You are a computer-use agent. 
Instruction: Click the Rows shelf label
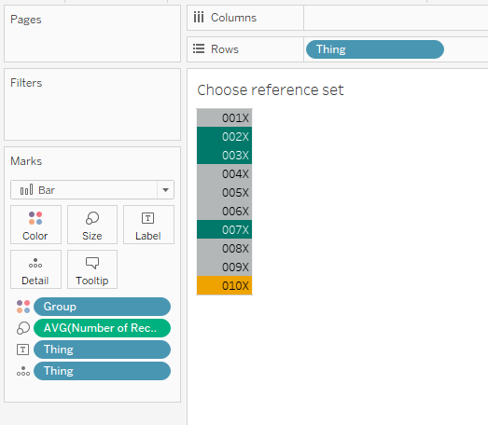pyautogui.click(x=225, y=49)
